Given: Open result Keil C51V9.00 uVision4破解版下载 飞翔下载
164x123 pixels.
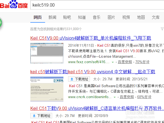Looking at the screenshot, I should [91, 38].
